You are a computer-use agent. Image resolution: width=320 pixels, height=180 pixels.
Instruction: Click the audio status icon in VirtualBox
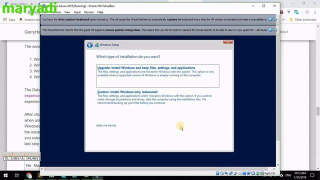[x=226, y=173]
